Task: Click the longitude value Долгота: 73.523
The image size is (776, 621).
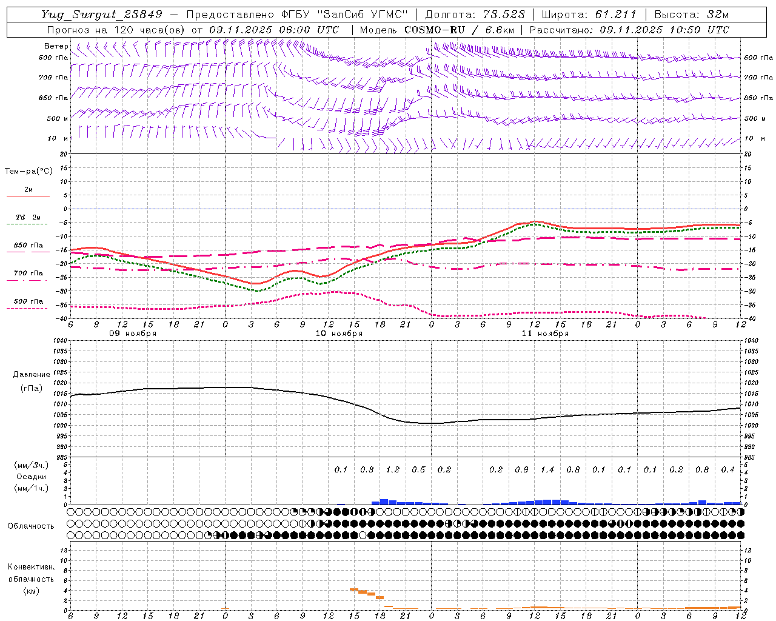Action: [475, 15]
